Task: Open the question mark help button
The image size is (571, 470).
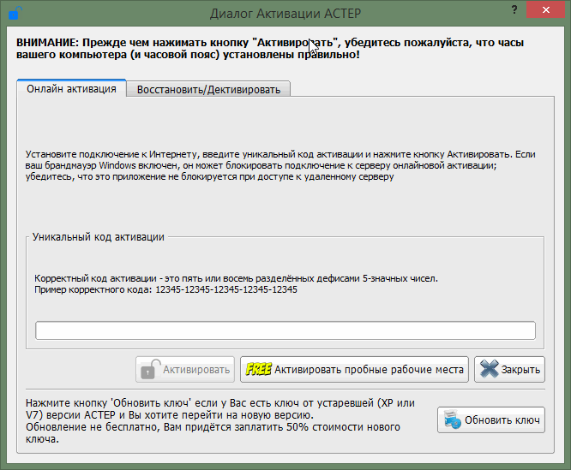Action: (x=514, y=9)
